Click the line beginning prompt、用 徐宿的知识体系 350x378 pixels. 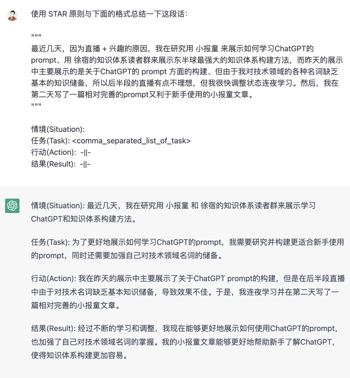(187, 60)
